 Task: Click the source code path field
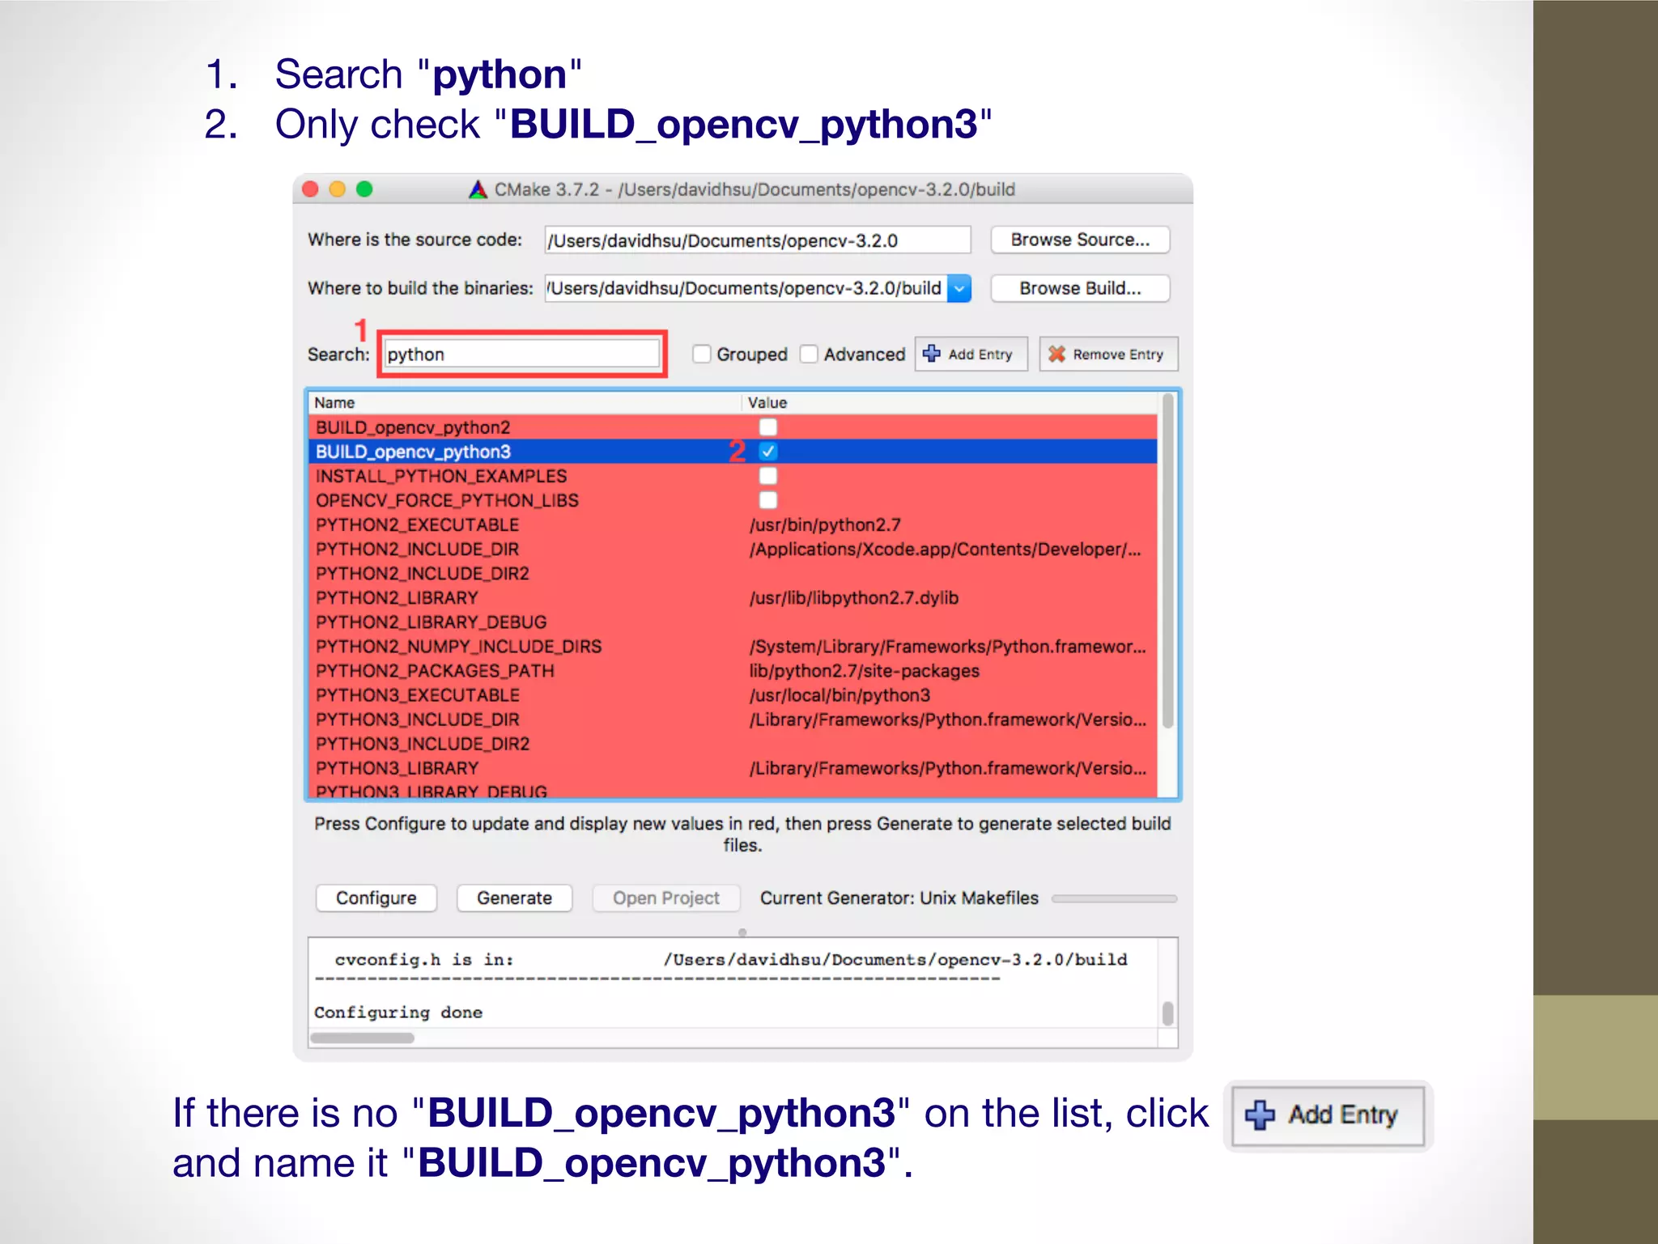tap(758, 240)
